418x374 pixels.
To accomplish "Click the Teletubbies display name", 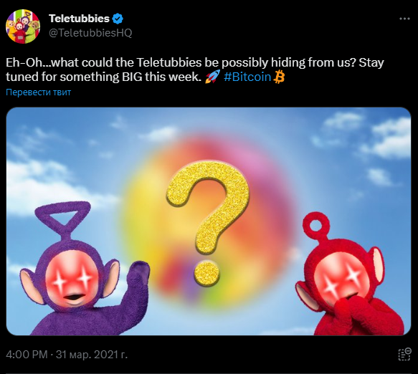I will pyautogui.click(x=79, y=19).
